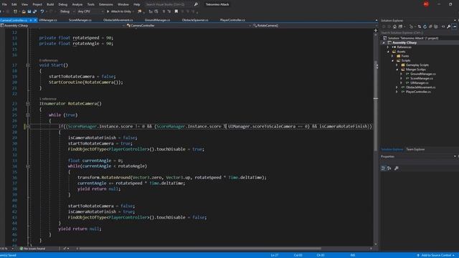Collapse the RotateCamera() method outline
The width and height of the screenshot is (459, 258).
pyautogui.click(x=28, y=103)
